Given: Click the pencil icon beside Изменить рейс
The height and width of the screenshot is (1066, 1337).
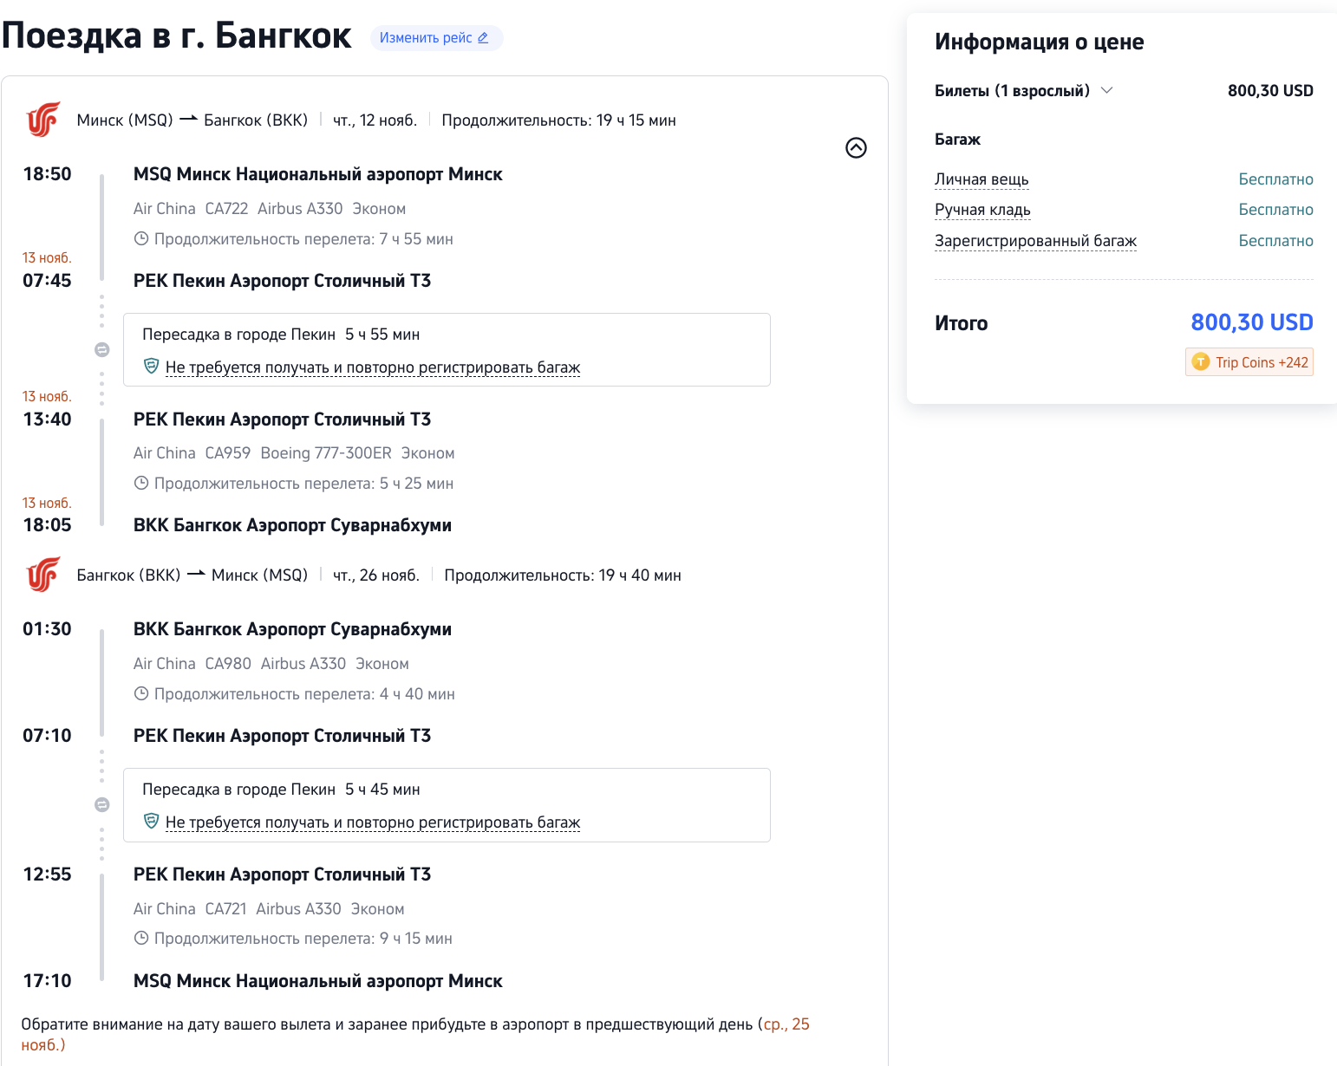Looking at the screenshot, I should [x=483, y=38].
